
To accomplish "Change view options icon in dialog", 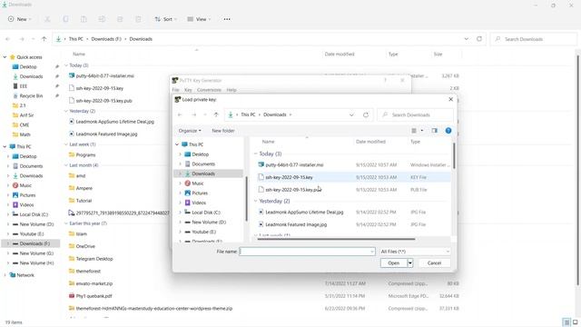I will coord(414,131).
